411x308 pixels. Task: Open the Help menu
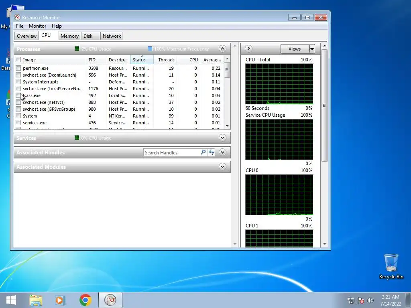coord(57,26)
